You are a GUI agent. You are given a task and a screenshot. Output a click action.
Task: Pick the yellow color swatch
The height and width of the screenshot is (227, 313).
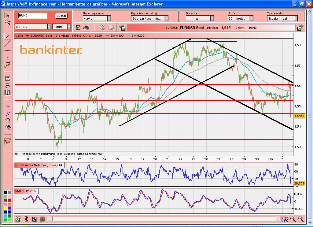pyautogui.click(x=6, y=208)
